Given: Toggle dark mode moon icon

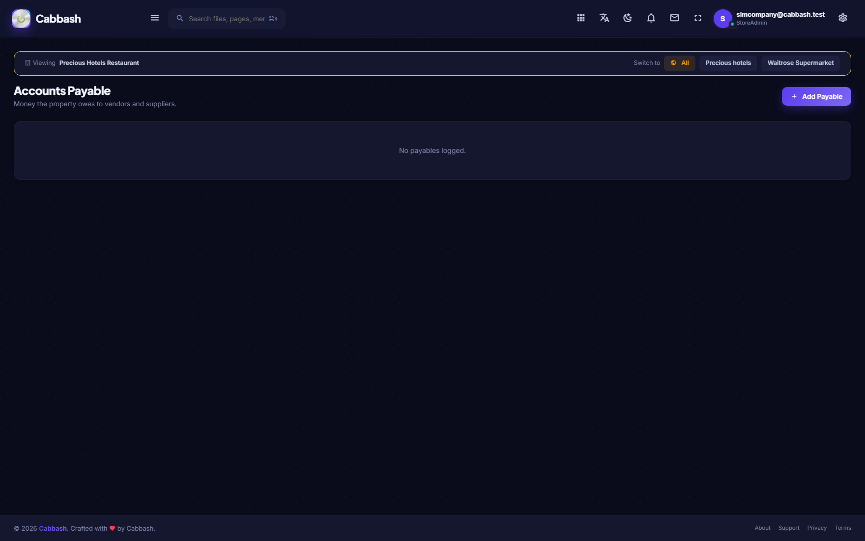Looking at the screenshot, I should (x=628, y=18).
